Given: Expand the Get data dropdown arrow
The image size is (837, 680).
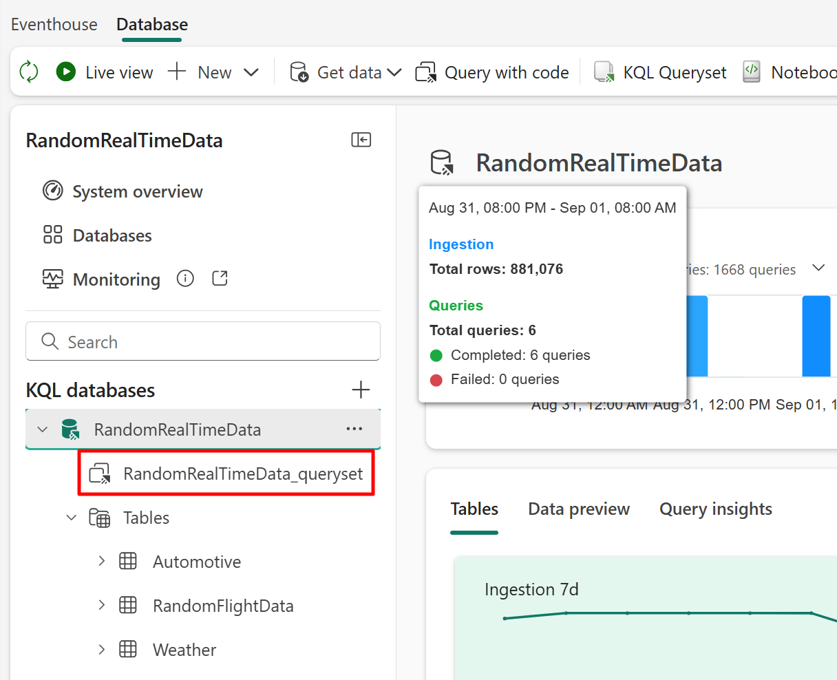Looking at the screenshot, I should (x=394, y=72).
